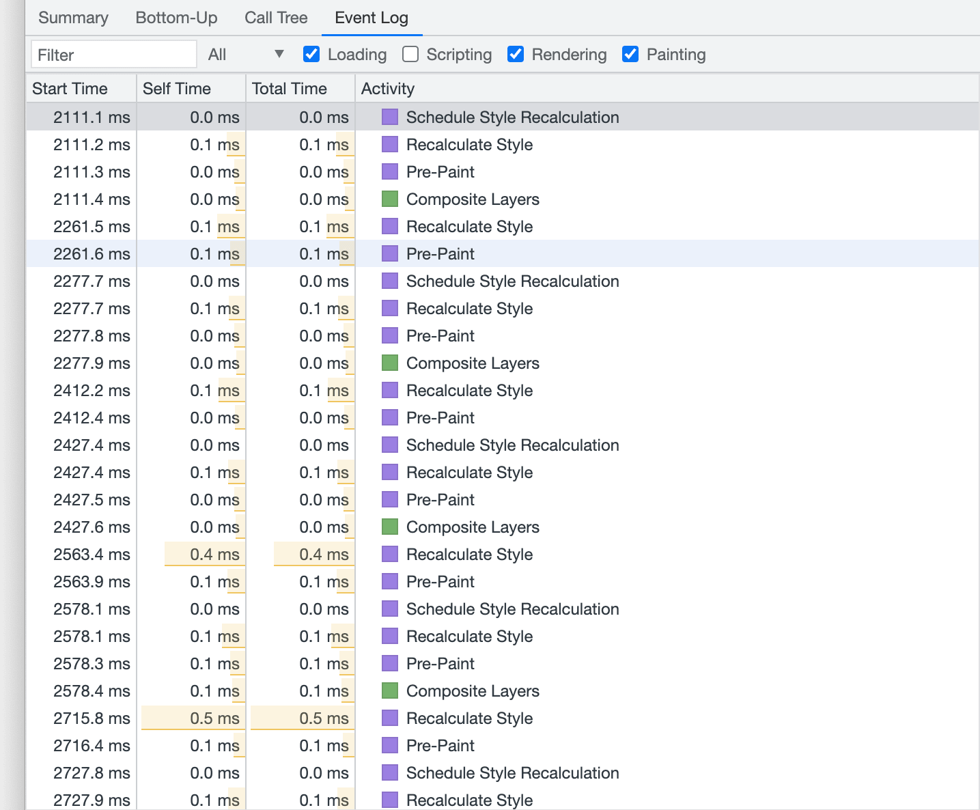This screenshot has width=980, height=810.
Task: Click purple icon of Pre-Paint at 2412.4 ms
Action: coord(390,417)
